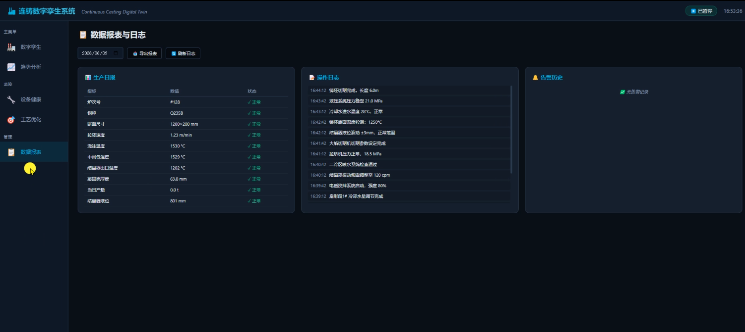Viewport: 745px width, 332px height.
Task: Click the value 0.0 t
Action: pos(174,190)
